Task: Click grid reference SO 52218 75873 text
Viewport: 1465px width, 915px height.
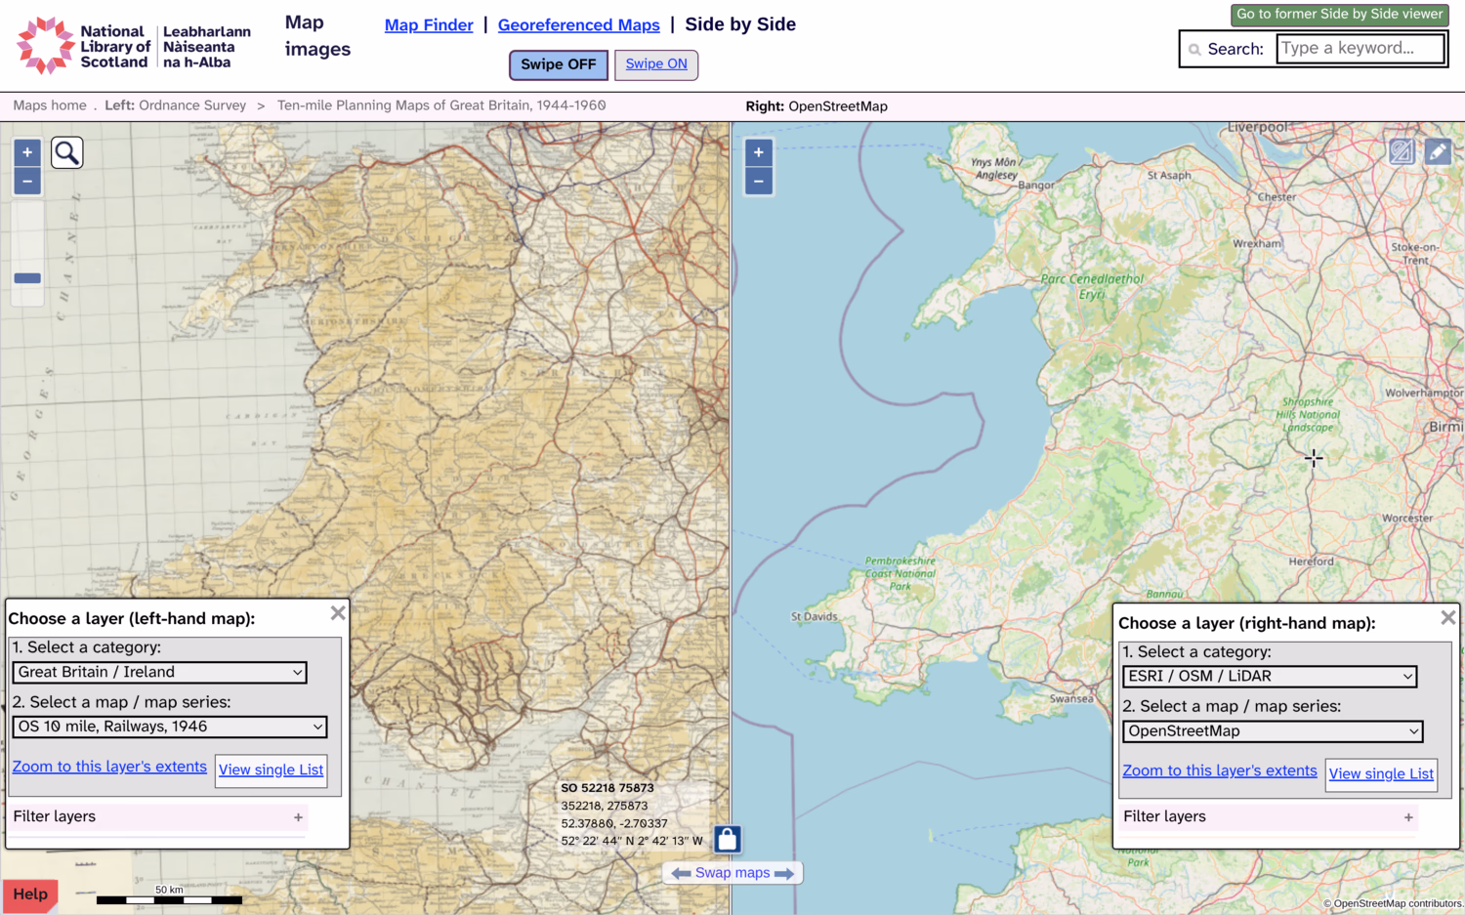Action: coord(607,788)
